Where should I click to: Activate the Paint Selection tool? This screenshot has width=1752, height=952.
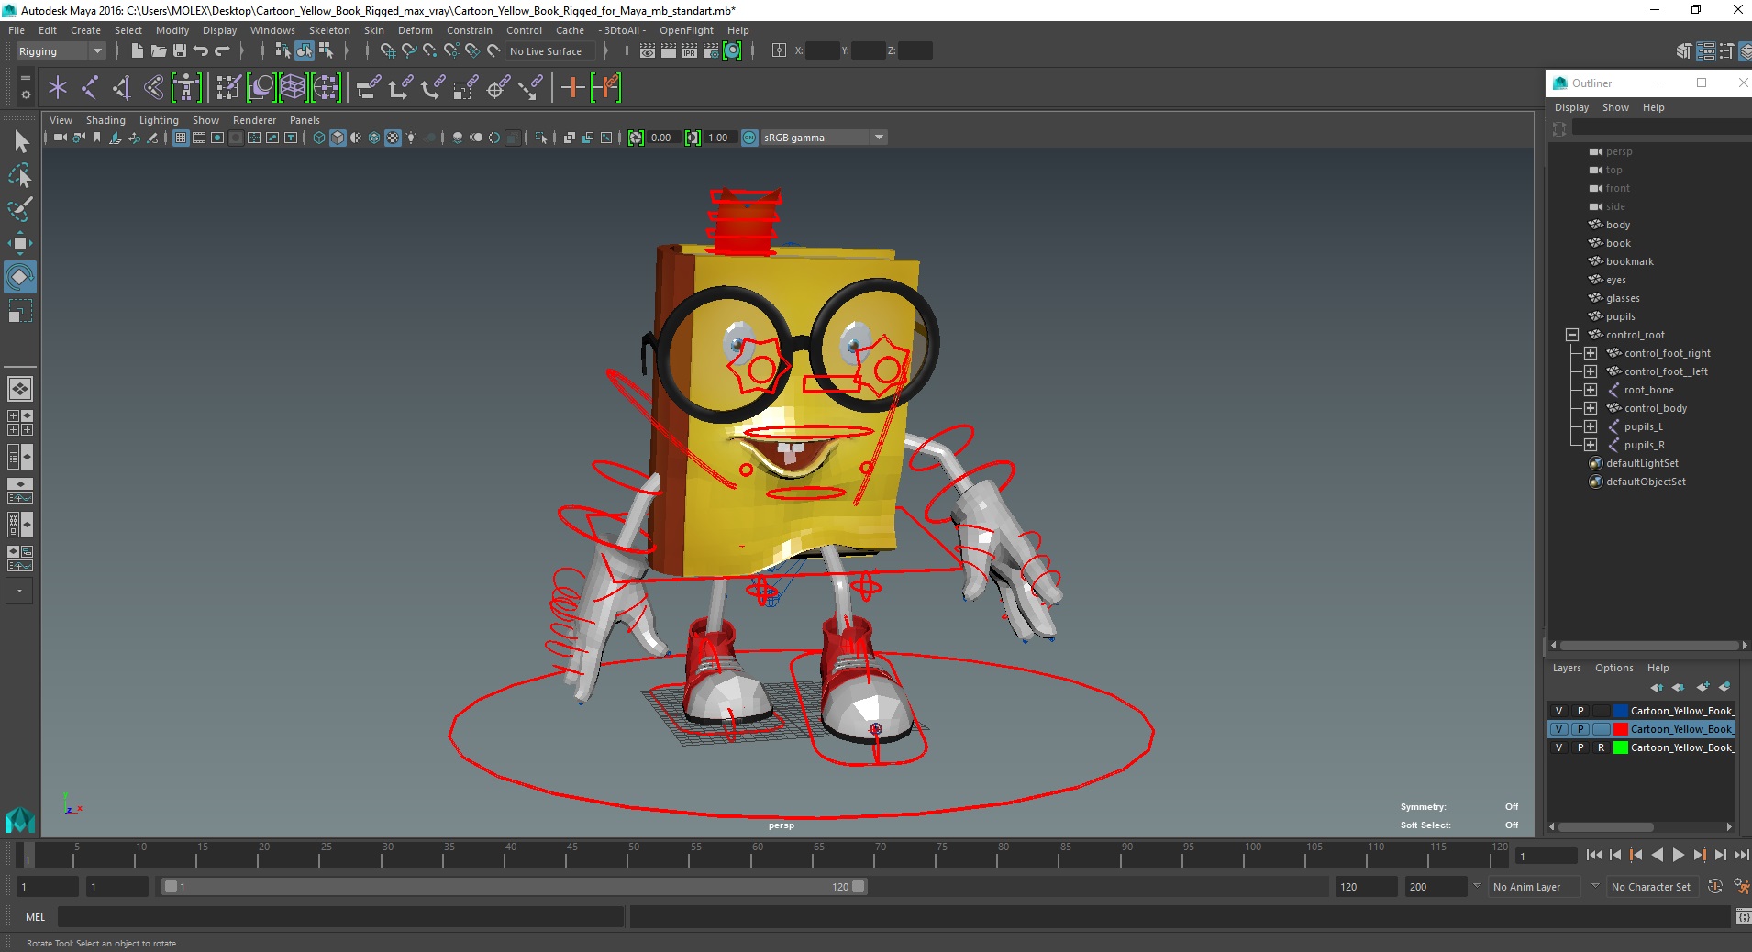click(x=20, y=209)
